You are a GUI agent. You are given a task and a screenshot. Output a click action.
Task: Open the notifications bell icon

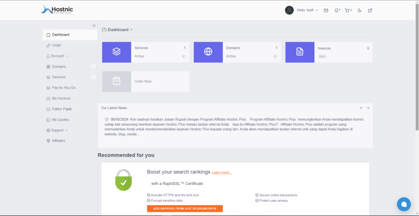tap(336, 10)
